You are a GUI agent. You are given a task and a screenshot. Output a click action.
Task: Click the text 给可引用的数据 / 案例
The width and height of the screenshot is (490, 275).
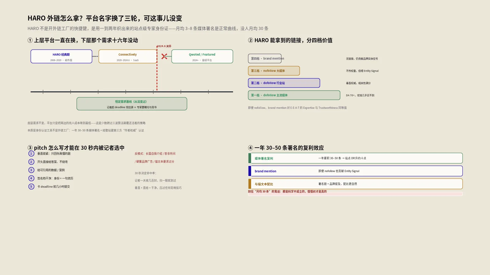[51, 170]
